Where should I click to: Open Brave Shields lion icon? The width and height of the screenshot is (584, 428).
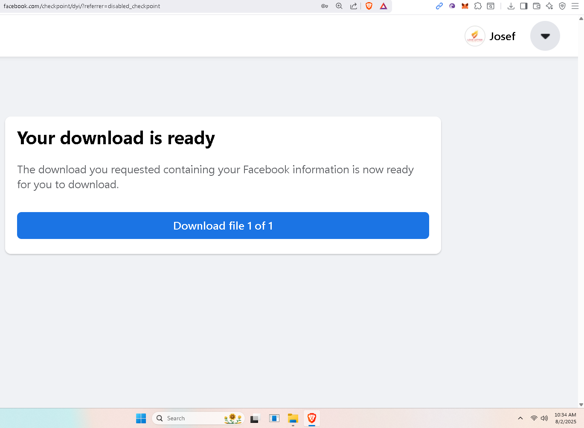(x=369, y=6)
